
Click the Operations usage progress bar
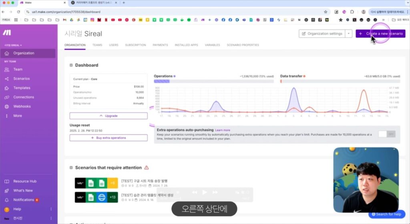[x=214, y=81]
